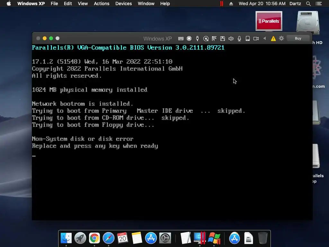329x247 pixels.
Task: Click the eject icon in the menu bar
Action: [231, 4]
